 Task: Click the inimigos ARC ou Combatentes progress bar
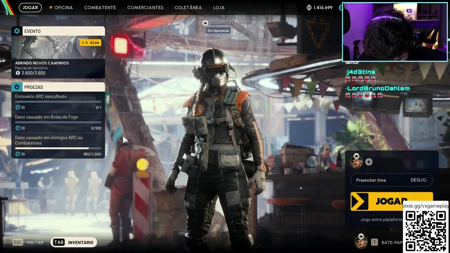pos(58,148)
